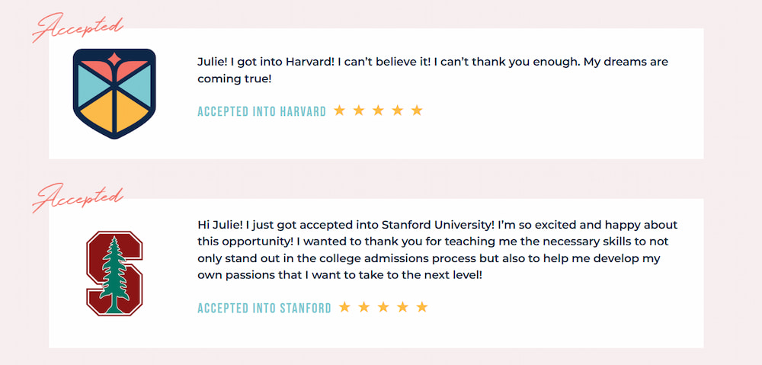
Task: Click the coral sparkle atop the shield crest
Action: (x=114, y=59)
